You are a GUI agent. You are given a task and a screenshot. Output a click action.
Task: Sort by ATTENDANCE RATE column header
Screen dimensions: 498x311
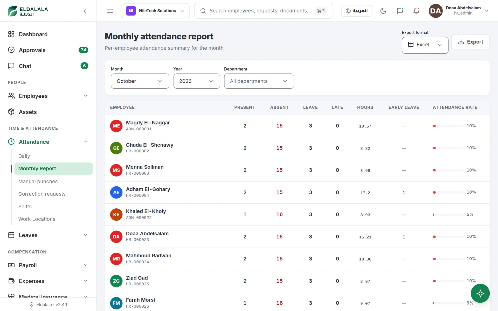pos(455,107)
